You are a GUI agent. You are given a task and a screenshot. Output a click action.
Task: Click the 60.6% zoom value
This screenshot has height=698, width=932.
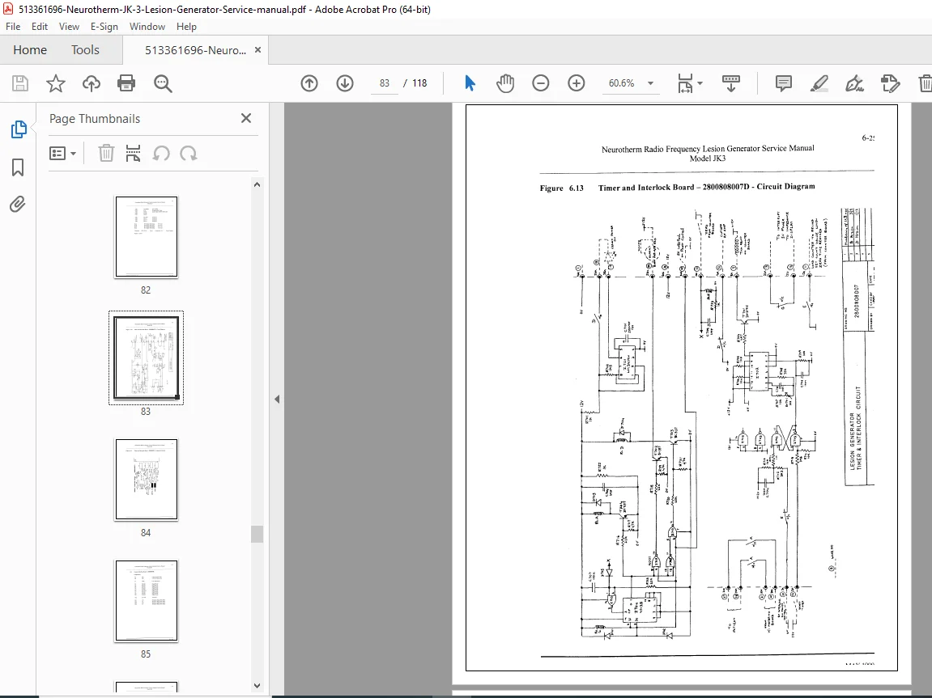[621, 83]
